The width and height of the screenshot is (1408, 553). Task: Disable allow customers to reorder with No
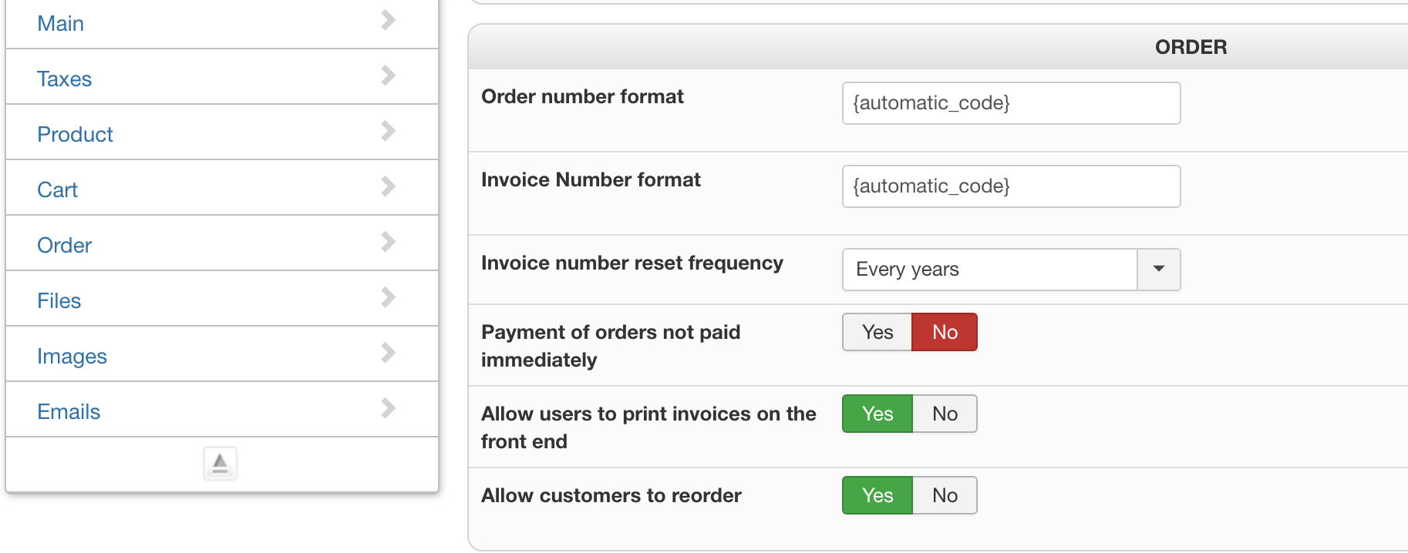pos(945,495)
